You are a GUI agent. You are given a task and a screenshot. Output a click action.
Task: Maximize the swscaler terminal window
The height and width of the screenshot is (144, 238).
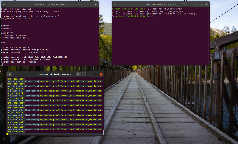point(96,74)
